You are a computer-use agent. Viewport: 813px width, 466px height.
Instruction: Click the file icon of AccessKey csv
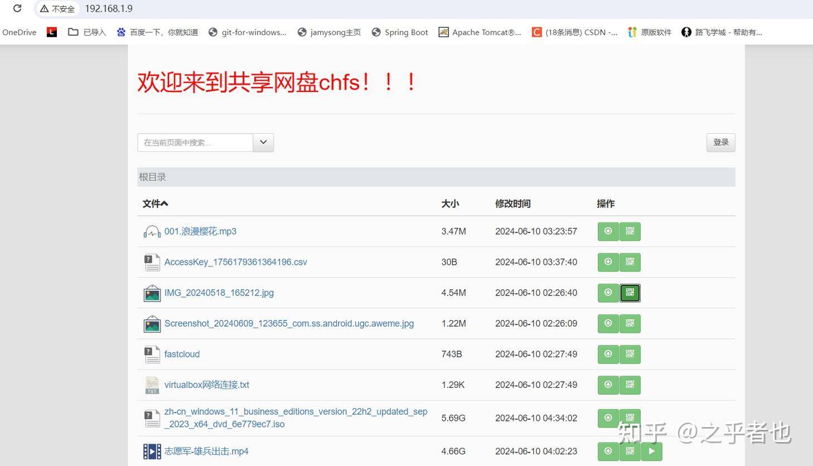click(152, 262)
